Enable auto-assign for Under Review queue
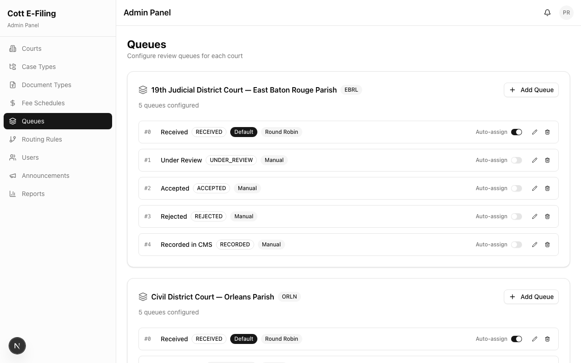Image resolution: width=581 pixels, height=363 pixels. 517,160
